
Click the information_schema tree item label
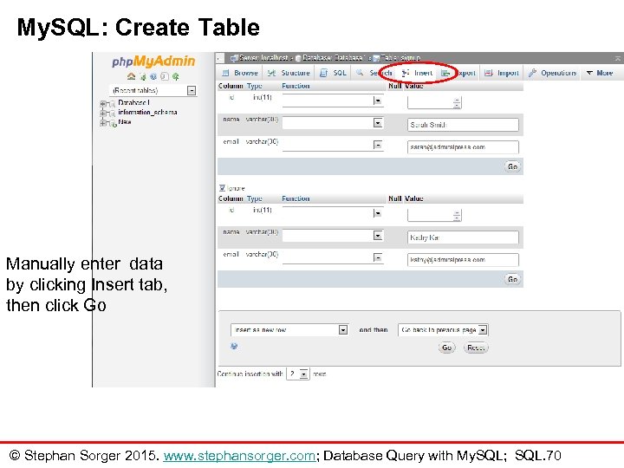pyautogui.click(x=147, y=112)
